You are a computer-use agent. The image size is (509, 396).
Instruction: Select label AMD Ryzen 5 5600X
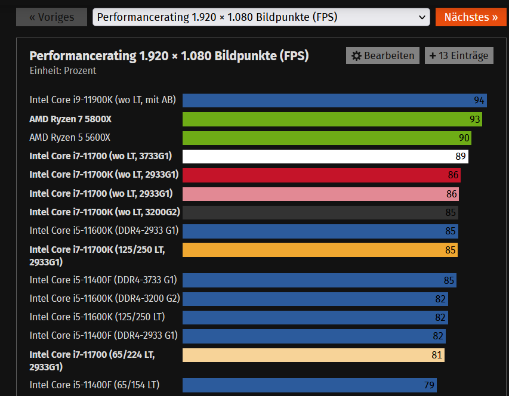click(70, 138)
